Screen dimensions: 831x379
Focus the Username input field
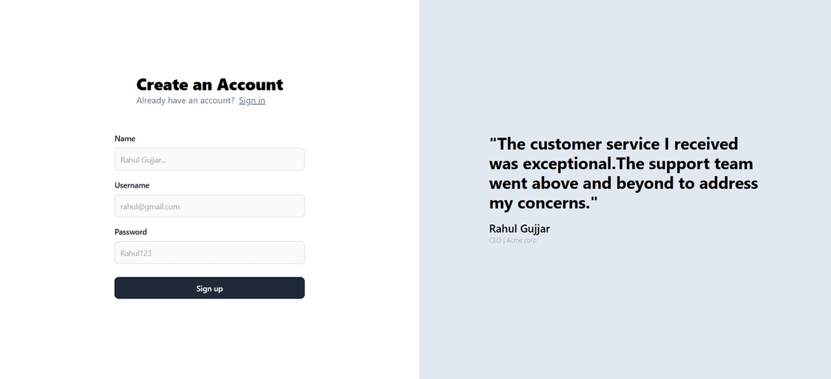tap(209, 206)
